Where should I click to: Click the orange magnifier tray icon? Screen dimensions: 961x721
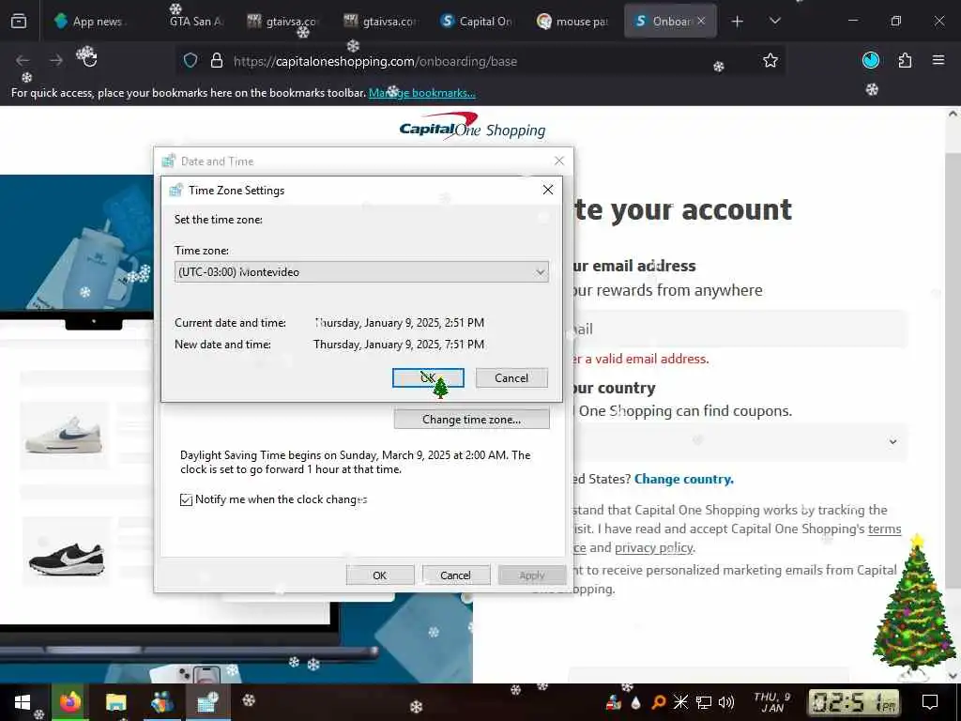(x=658, y=702)
